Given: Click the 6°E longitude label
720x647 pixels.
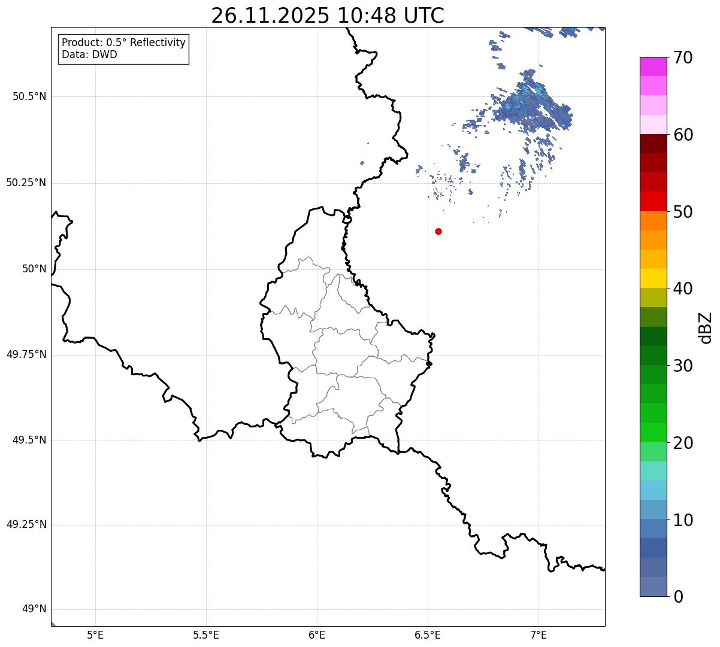Looking at the screenshot, I should click(317, 634).
